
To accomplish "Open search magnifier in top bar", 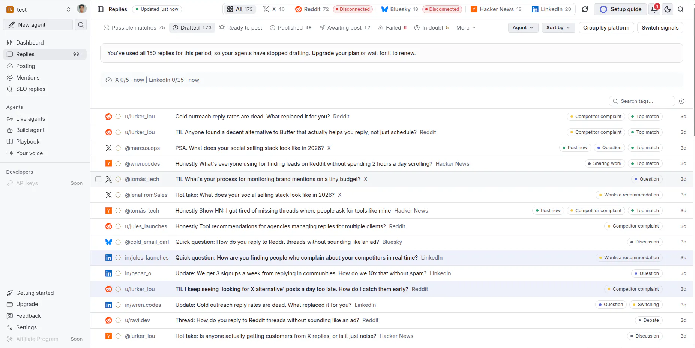I will pos(681,9).
